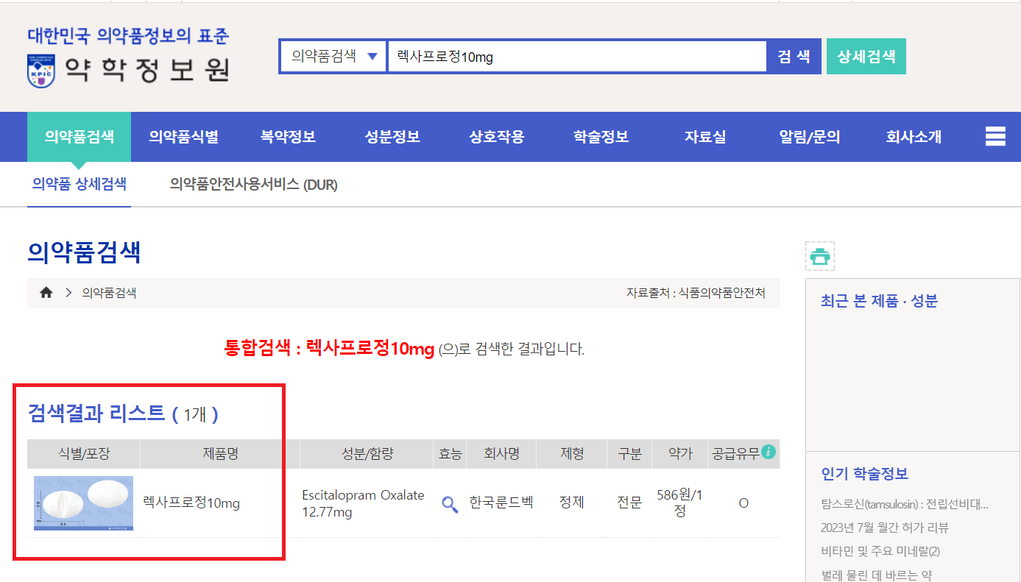Open the 자료실 menu

[705, 137]
